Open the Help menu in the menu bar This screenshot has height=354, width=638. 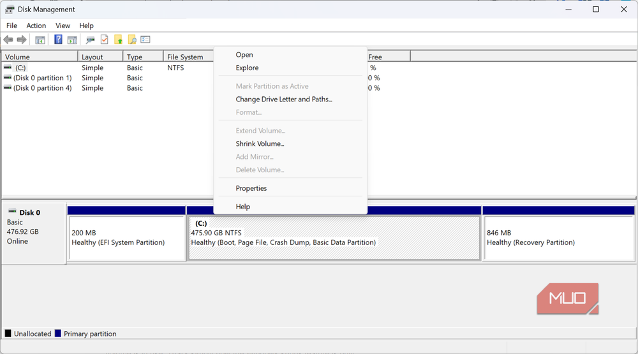tap(86, 26)
